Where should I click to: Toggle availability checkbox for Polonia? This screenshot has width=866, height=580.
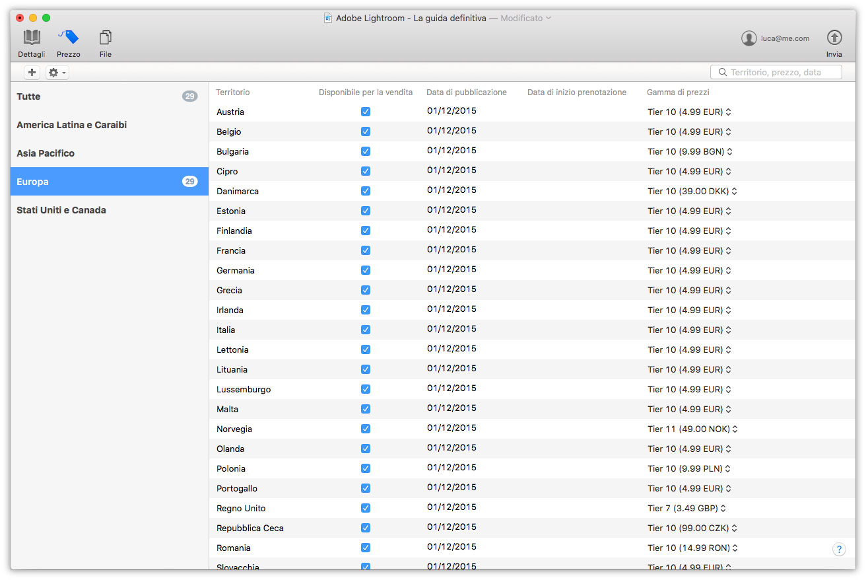(366, 468)
